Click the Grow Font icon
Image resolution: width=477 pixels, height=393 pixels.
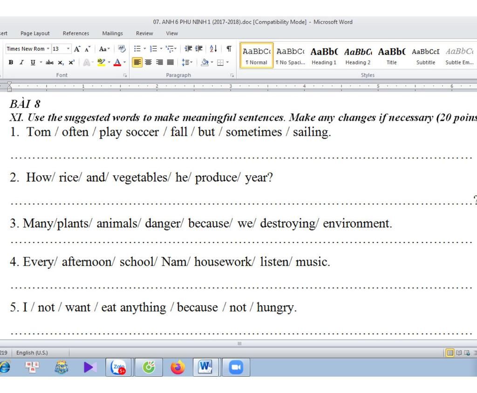point(77,49)
